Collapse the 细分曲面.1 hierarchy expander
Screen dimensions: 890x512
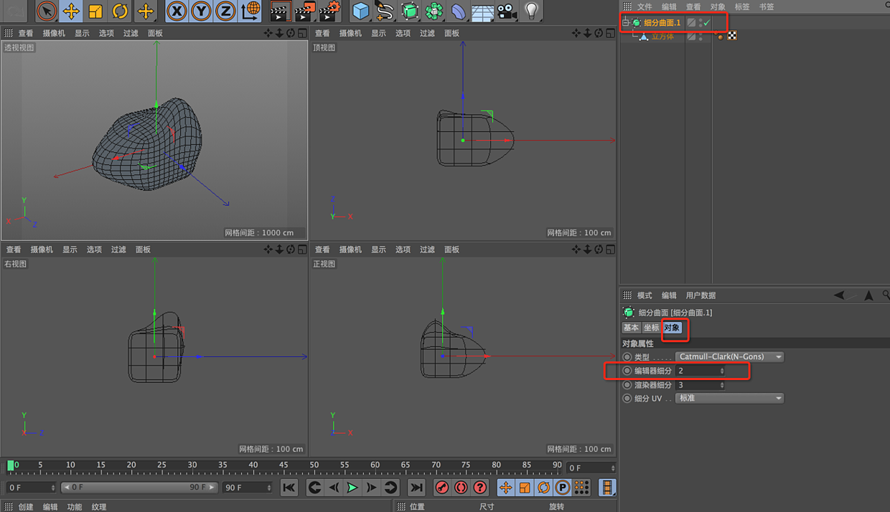coord(625,22)
